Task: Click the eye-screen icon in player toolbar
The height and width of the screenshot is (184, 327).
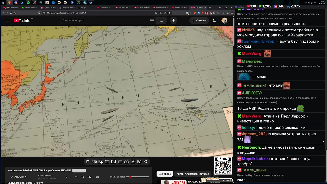Action: click(x=101, y=162)
